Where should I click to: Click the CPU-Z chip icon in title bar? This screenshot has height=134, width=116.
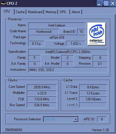click(x=3, y=3)
